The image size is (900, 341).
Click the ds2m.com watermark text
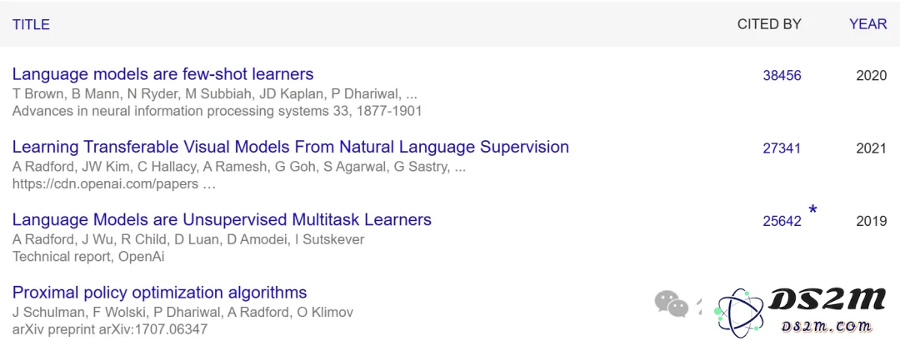pos(827,327)
